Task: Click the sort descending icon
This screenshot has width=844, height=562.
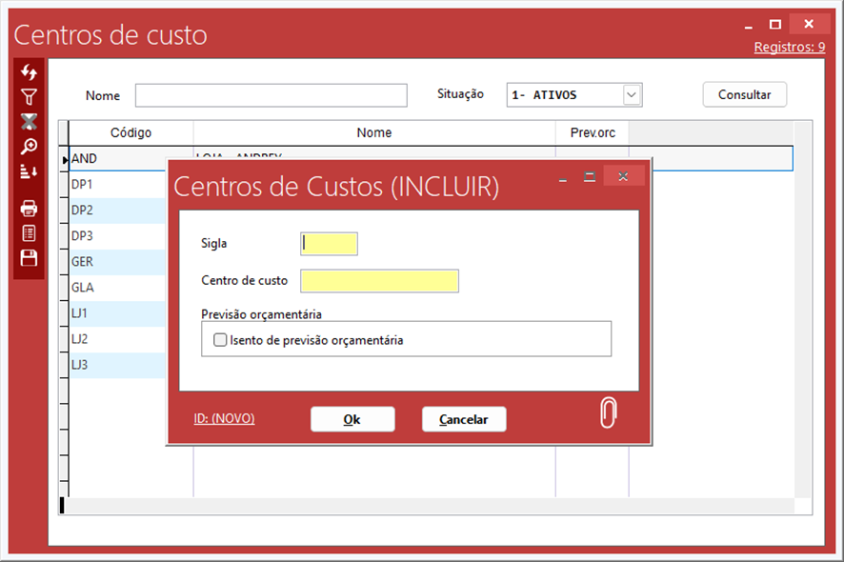Action: pos(29,171)
